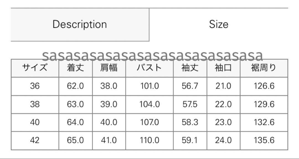Viewport: 299px width, 159px height.
Task: Click the バスト column header
Action: [x=149, y=68]
